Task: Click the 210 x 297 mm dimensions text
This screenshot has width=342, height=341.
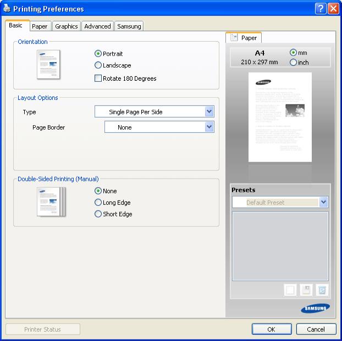Action: point(260,62)
